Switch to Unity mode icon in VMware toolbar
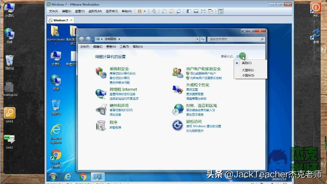This screenshot has height=184, width=327. [x=211, y=11]
